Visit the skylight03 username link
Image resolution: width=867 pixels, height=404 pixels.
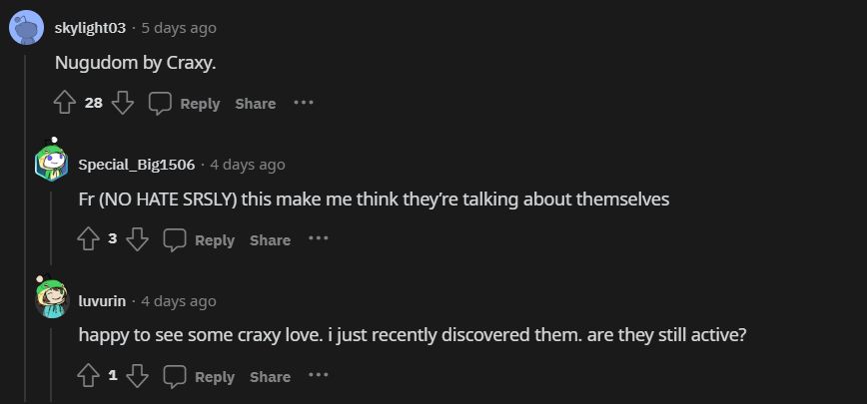pos(90,28)
